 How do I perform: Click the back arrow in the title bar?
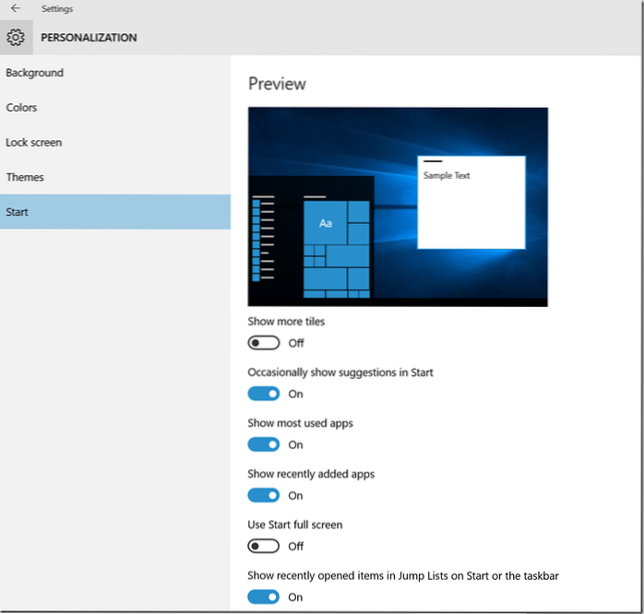coord(15,8)
